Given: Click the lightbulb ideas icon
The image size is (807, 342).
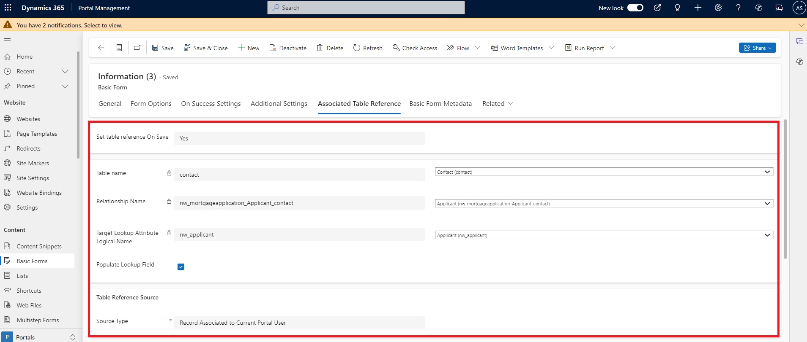Looking at the screenshot, I should [x=677, y=8].
